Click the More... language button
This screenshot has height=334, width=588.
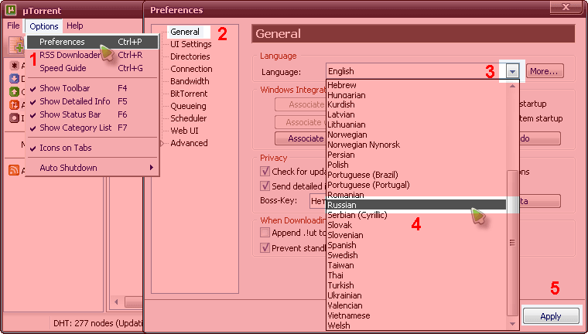(x=545, y=71)
